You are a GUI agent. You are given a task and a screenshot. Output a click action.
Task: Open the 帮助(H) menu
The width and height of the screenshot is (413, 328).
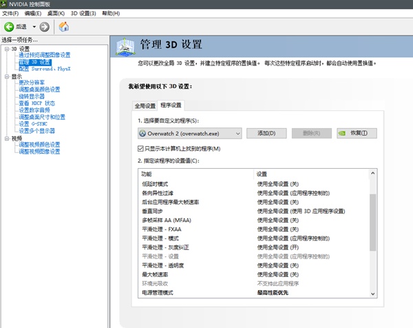point(111,14)
